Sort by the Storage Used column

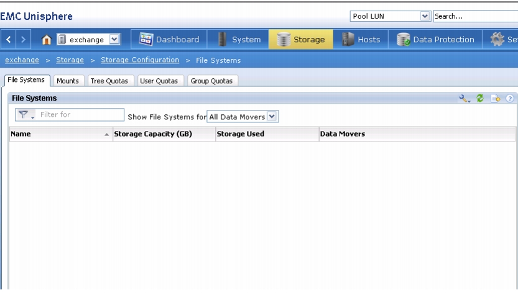pos(267,134)
